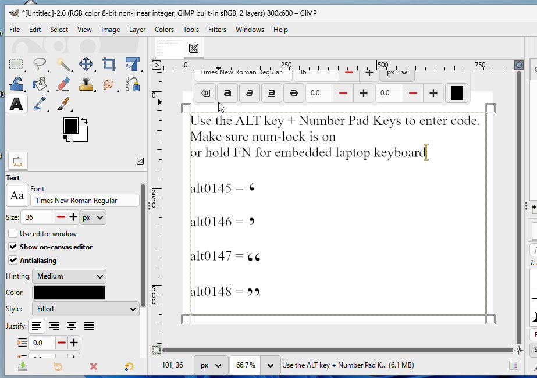The image size is (537, 378).
Task: Toggle the Antialiasing checkbox
Action: [13, 260]
